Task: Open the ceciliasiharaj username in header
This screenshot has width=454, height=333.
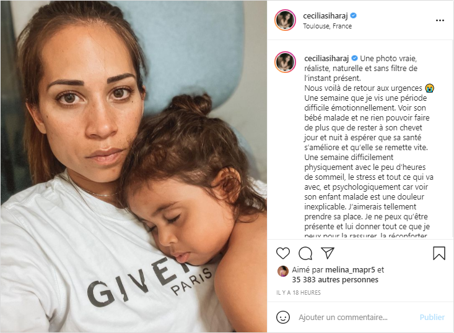Action: click(325, 15)
